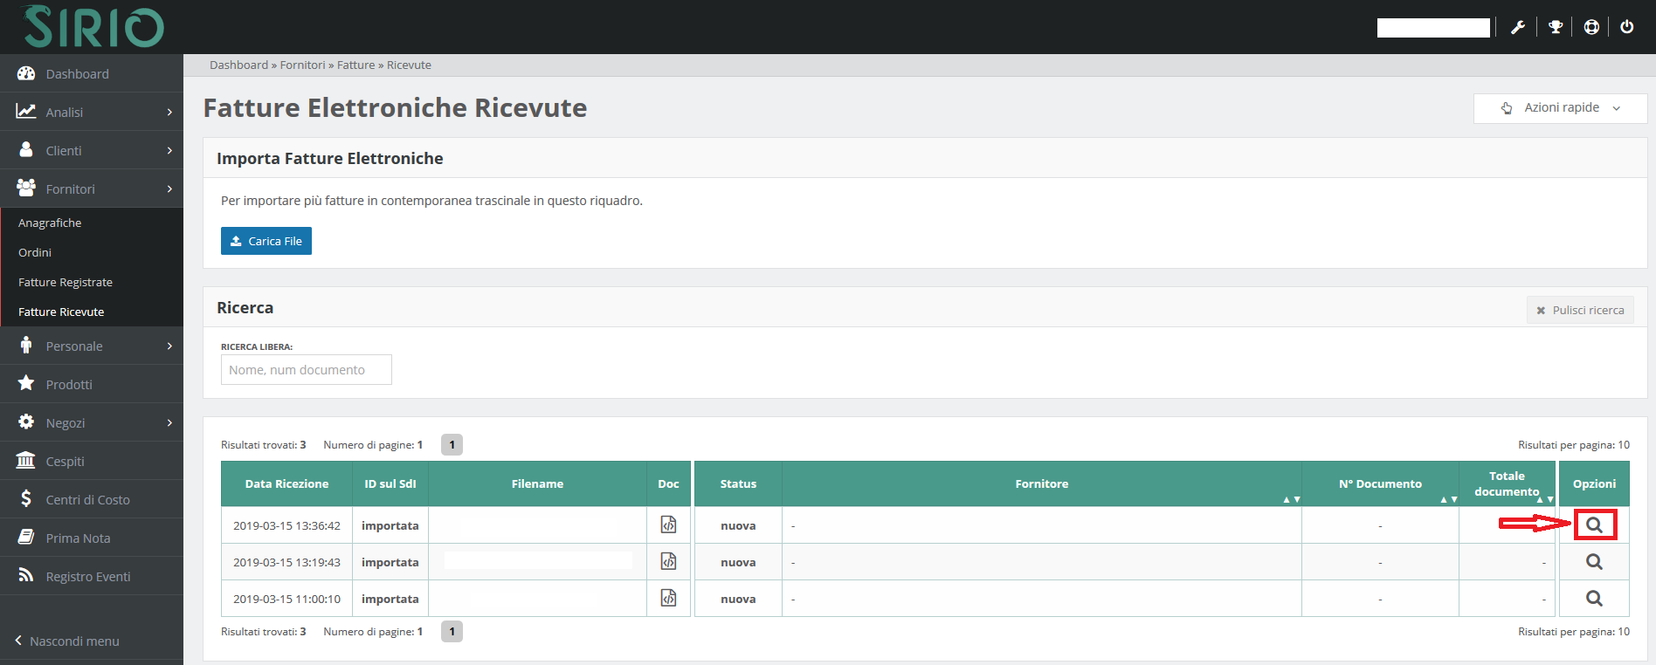Image resolution: width=1656 pixels, height=665 pixels.
Task: Go to Prima Nota in sidebar
Action: tap(78, 538)
